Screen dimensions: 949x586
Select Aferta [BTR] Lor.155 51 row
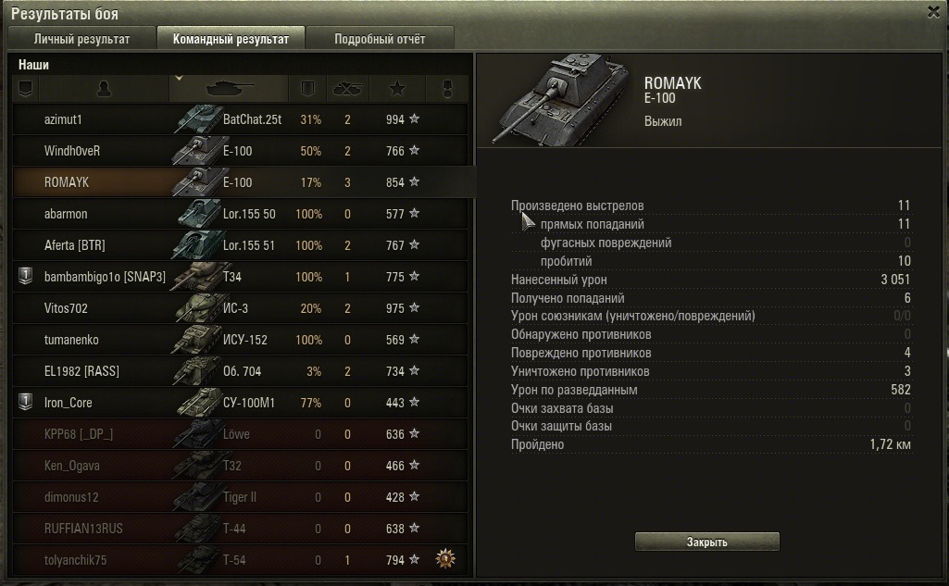[241, 245]
